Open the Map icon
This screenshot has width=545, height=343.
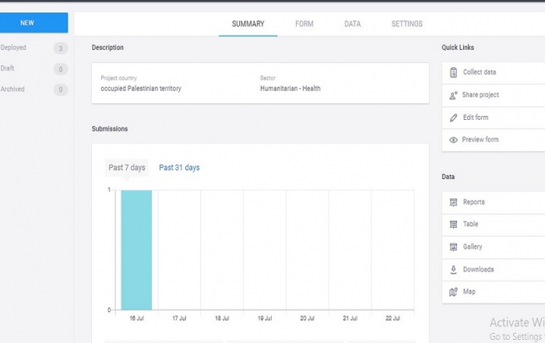[x=453, y=292]
